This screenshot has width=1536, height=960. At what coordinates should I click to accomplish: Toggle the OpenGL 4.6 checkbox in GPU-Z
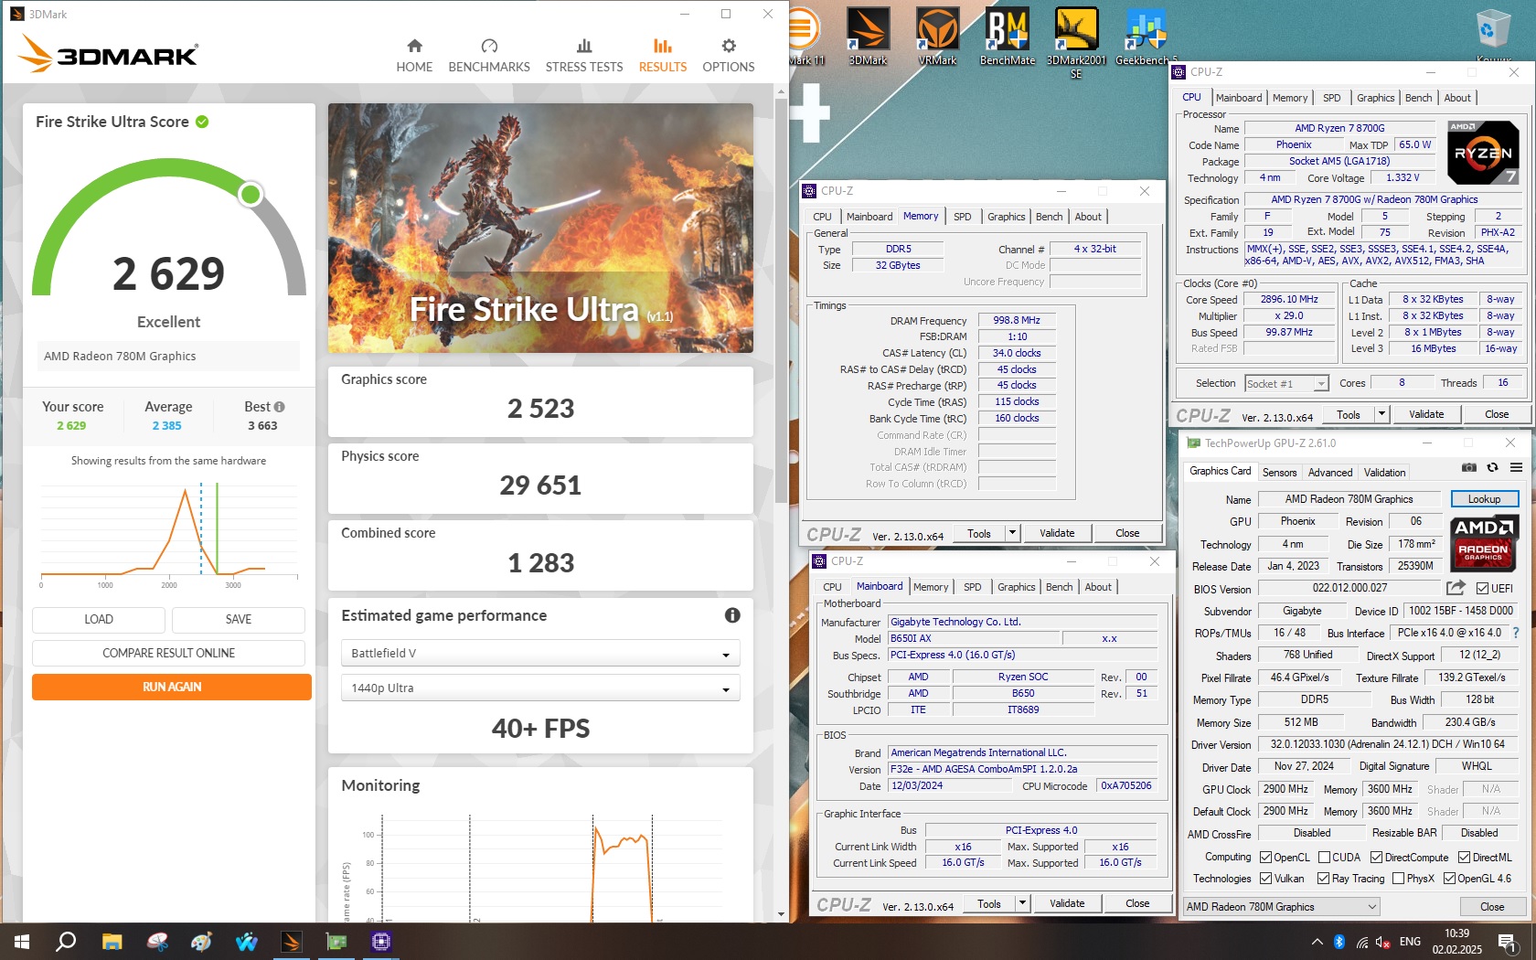[x=1449, y=879]
